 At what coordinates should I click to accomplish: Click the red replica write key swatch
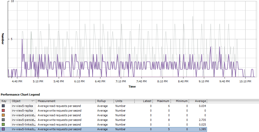[x=3, y=111]
